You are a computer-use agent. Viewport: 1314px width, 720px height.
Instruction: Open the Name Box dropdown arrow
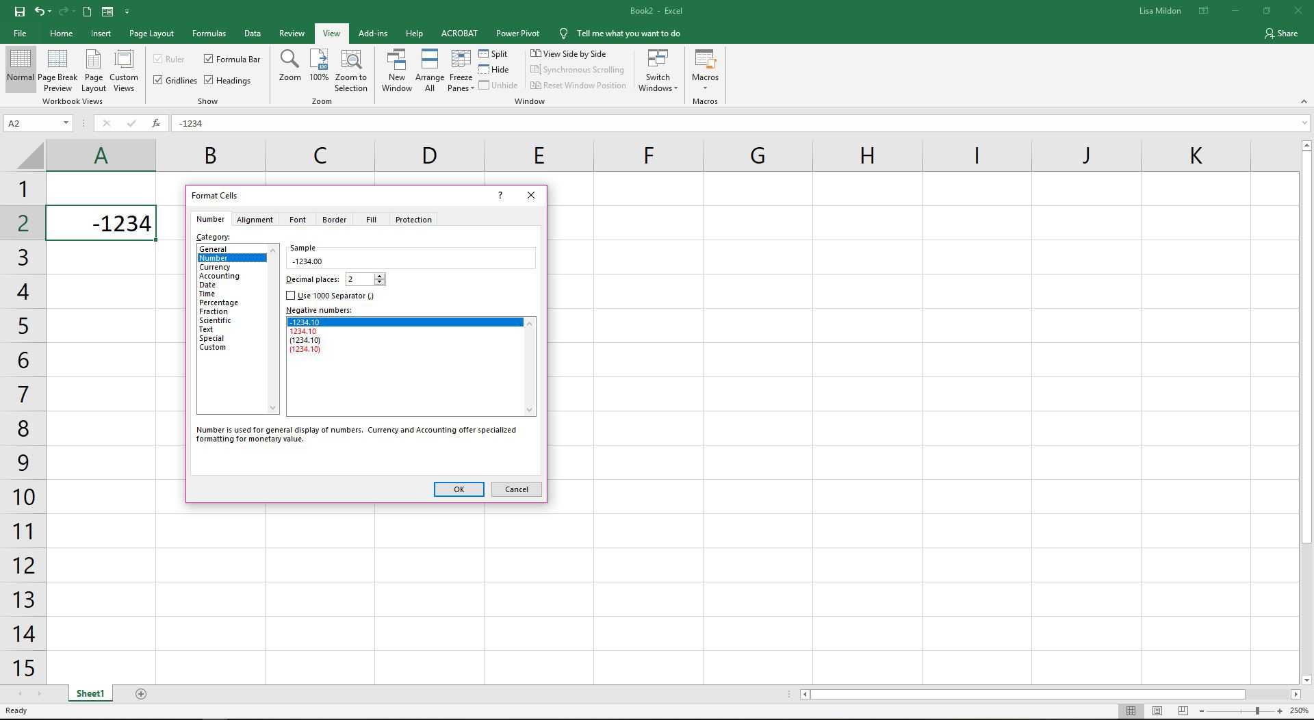click(66, 123)
